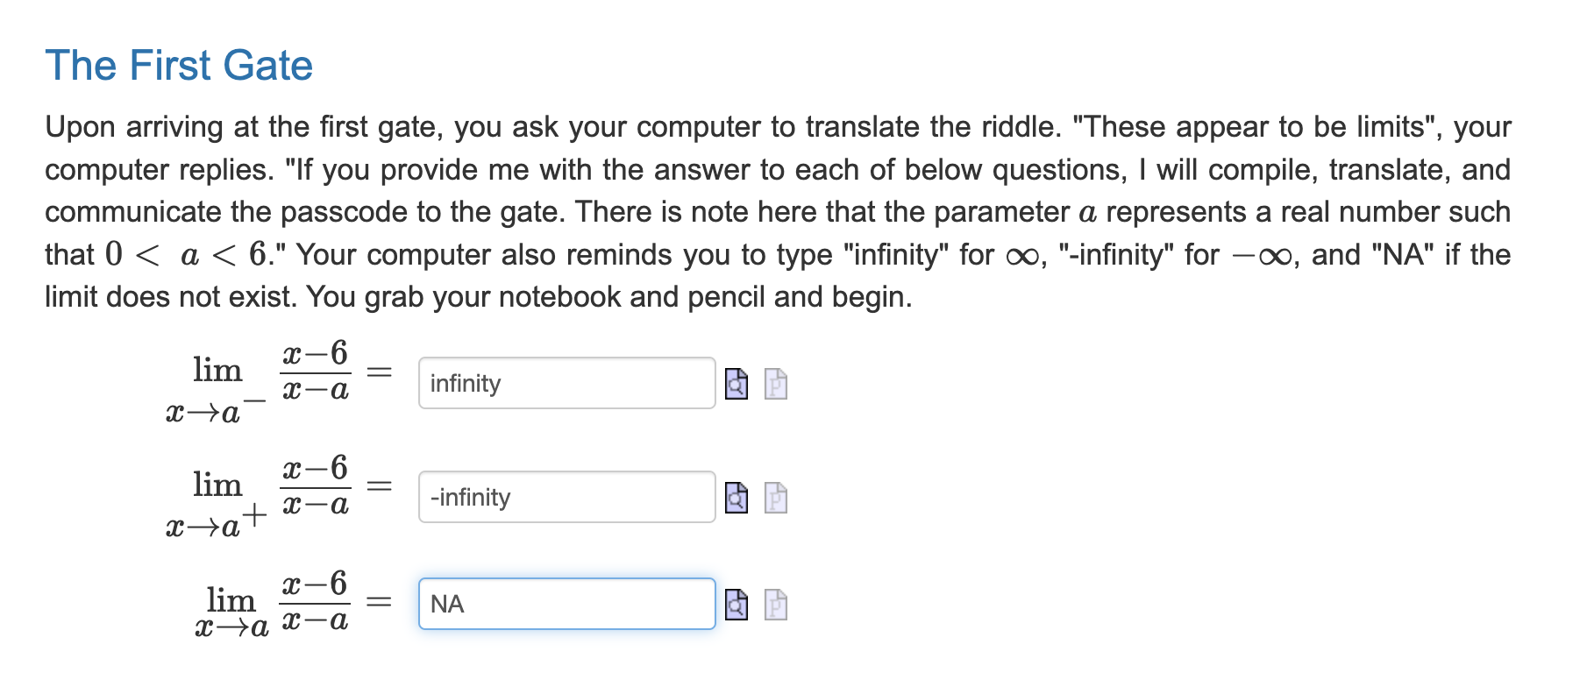Click the faded P icon in the middle row

[x=775, y=498]
